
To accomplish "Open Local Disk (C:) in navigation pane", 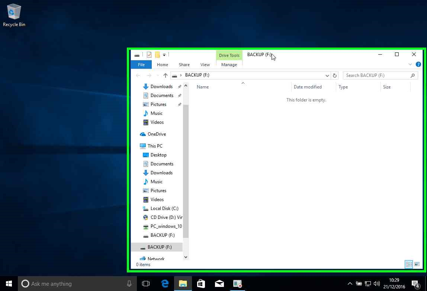I will 164,208.
